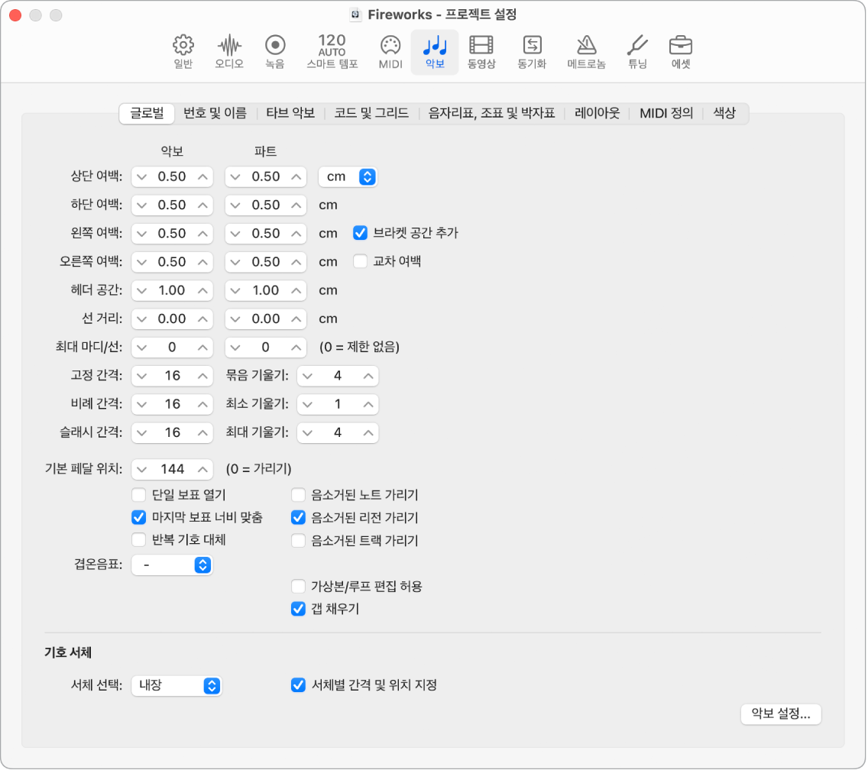868x770 pixels.
Task: Uncheck 갭 채우기 checkbox
Action: tap(298, 609)
